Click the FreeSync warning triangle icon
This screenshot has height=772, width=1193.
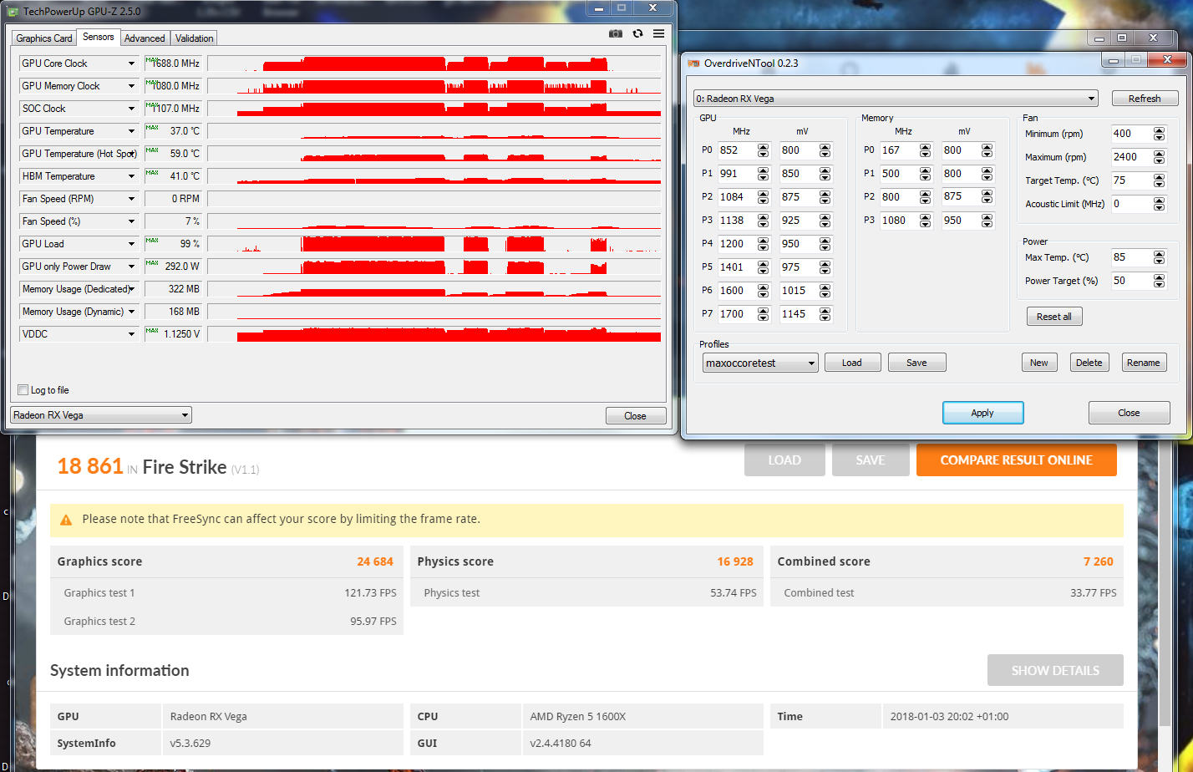click(x=66, y=519)
